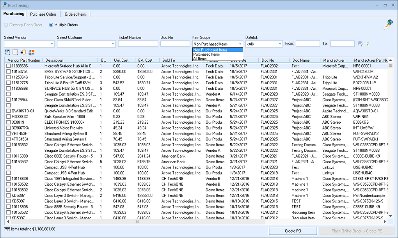This screenshot has height=238, width=398.
Task: Tick the checkbox for Bulk Speaker Wire row
Action: 8,117
